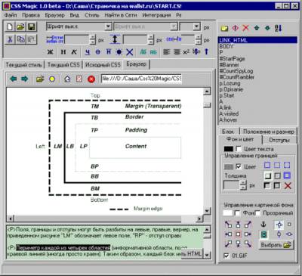The image size is (302, 276).
Task: Toggle the Цвет текста checkbox
Action: point(239,149)
